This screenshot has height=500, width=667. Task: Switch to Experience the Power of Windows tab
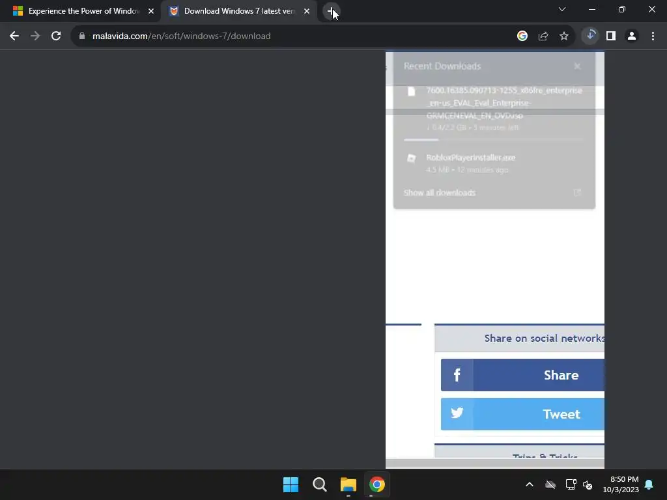tap(79, 11)
